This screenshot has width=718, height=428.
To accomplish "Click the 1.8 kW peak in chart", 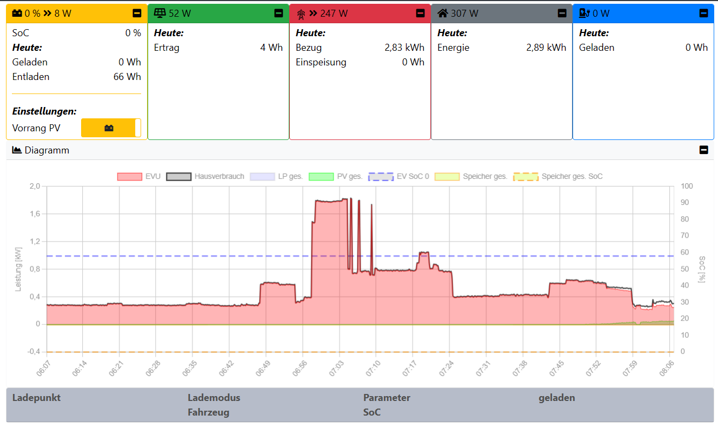I will click(330, 201).
